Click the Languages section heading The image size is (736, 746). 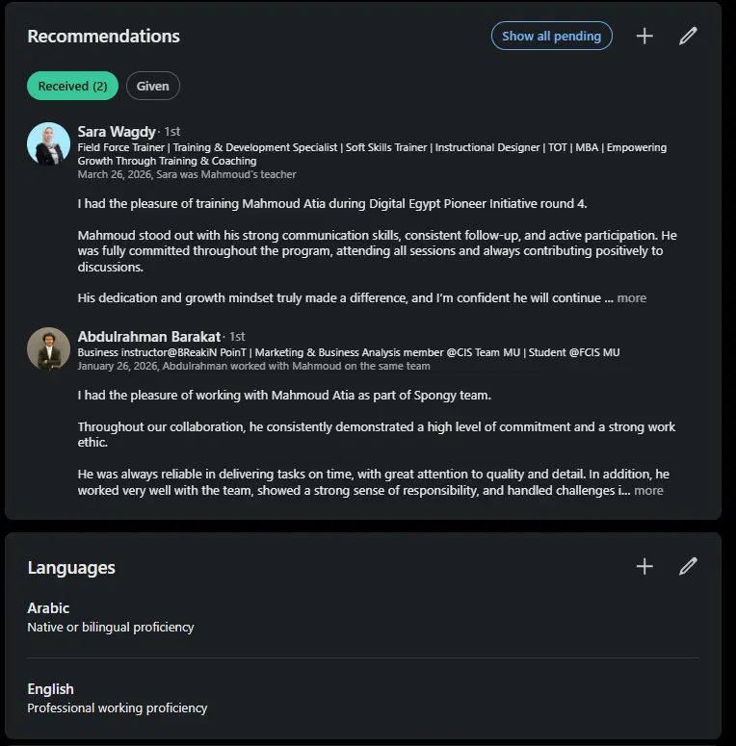71,568
